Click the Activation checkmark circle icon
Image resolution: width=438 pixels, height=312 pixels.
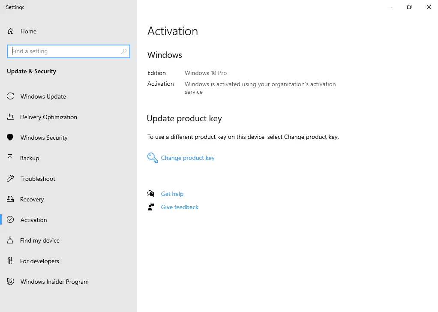10,219
